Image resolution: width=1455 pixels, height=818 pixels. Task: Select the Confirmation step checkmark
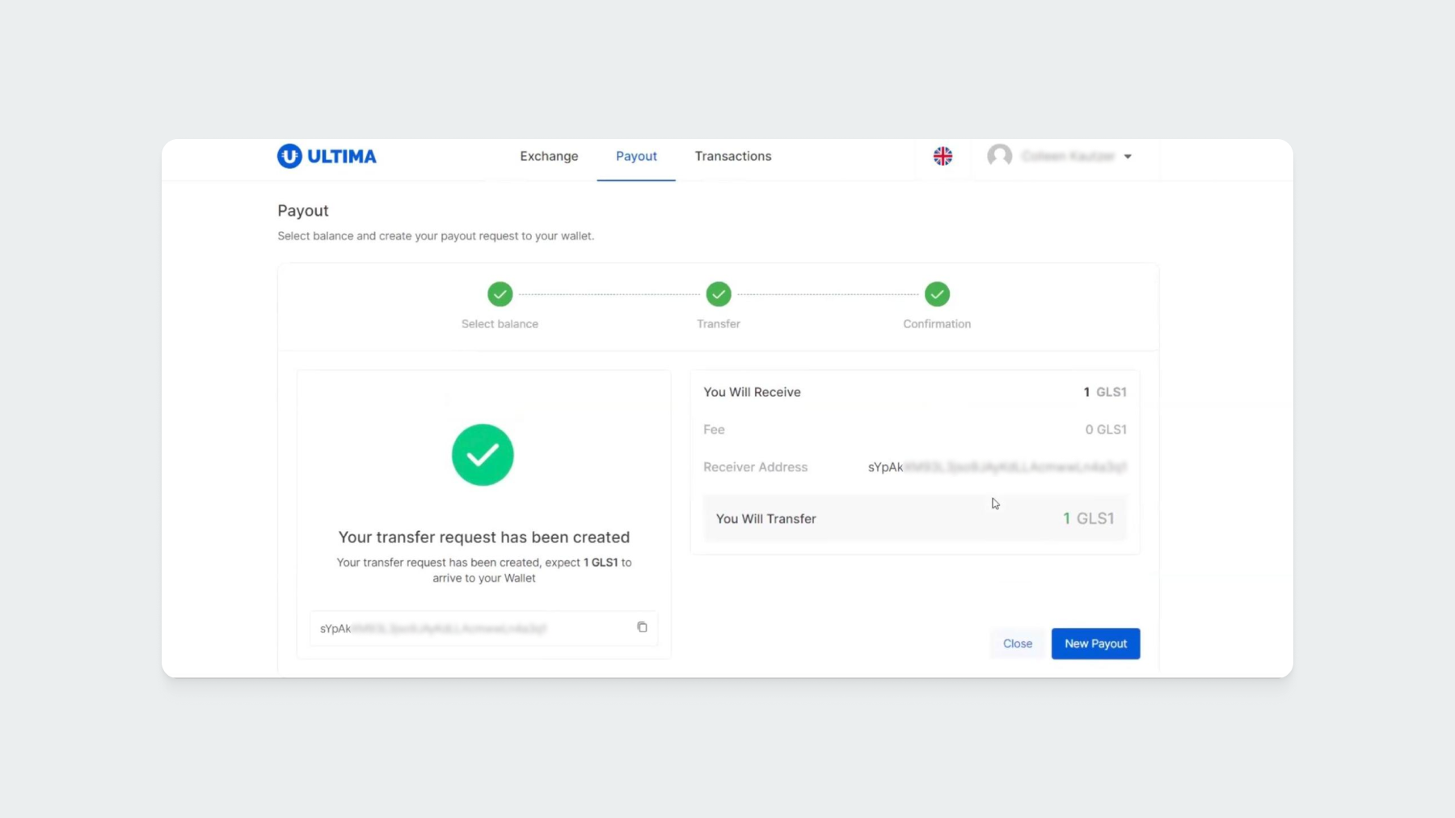[x=937, y=294]
